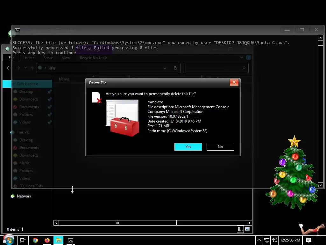This screenshot has width=326, height=245.
Task: Open Desktop under Quick access
Action: [26, 92]
